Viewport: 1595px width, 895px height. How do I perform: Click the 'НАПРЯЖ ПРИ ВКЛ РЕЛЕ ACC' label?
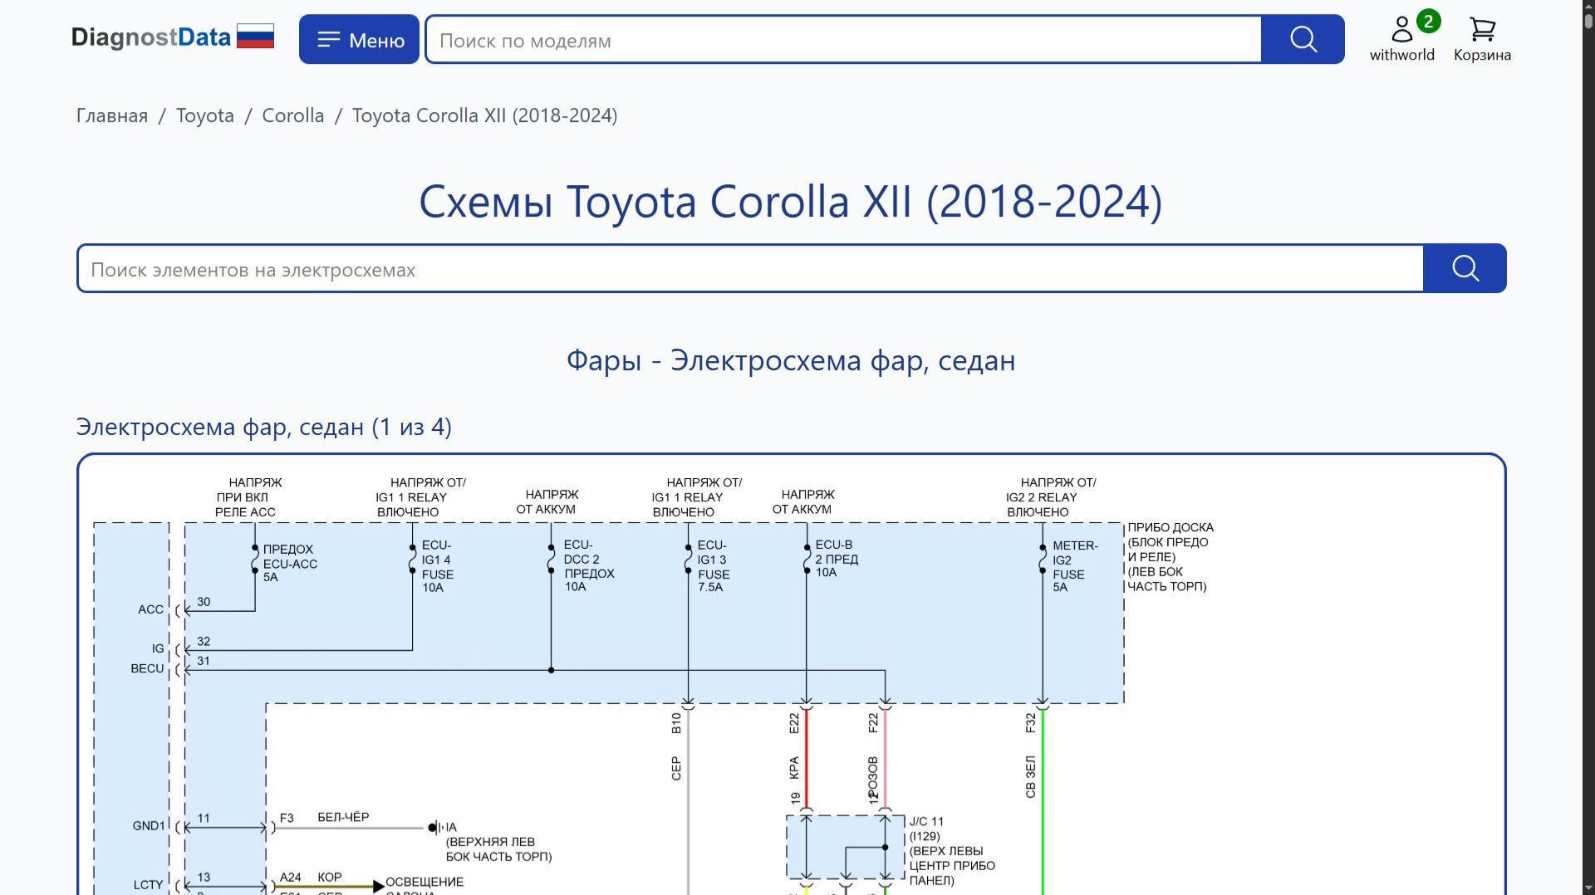(248, 497)
